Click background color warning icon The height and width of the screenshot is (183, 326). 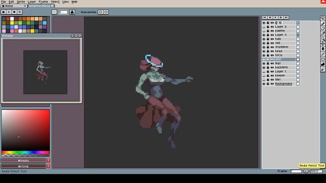tap(48, 166)
